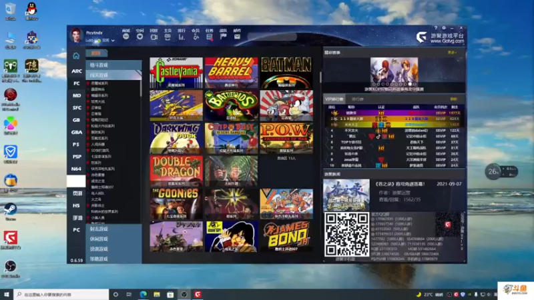Open the video camera replay icon

154,37
